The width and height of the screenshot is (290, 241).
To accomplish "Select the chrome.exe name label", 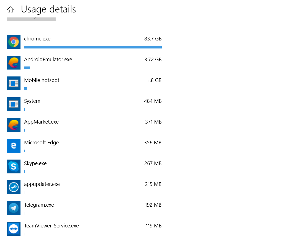I will [x=37, y=39].
